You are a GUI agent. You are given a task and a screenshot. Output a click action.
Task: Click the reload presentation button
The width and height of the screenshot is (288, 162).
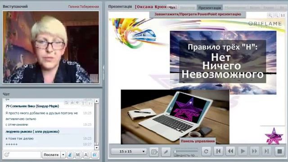pyautogui.click(x=206, y=151)
